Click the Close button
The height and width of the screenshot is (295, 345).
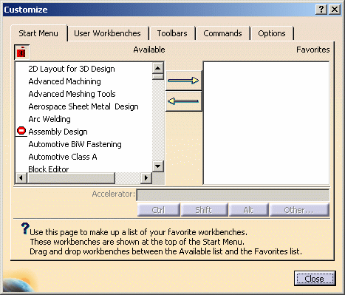point(315,279)
